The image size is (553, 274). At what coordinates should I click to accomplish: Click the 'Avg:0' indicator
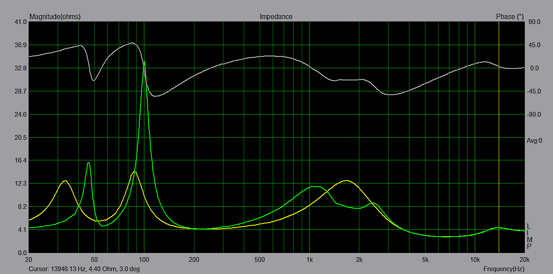[x=534, y=141]
